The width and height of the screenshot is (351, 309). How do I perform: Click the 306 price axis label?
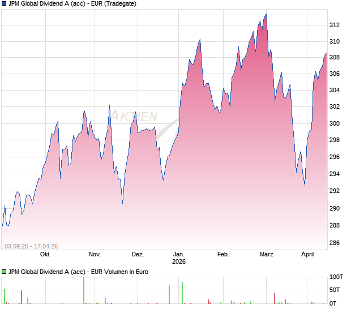click(335, 74)
